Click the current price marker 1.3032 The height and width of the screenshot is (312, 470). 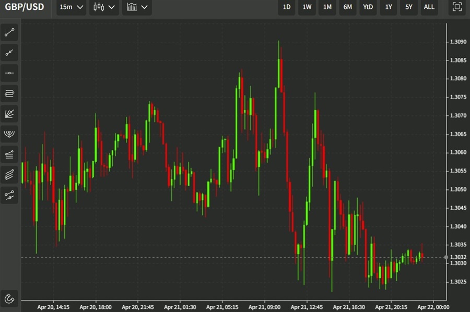click(x=458, y=257)
